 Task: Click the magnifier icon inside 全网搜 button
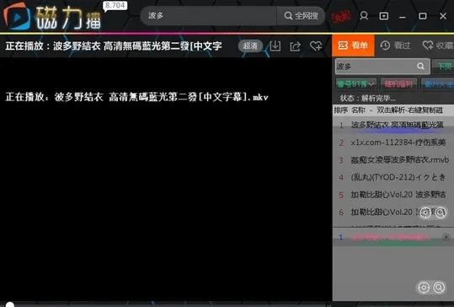tap(288, 16)
